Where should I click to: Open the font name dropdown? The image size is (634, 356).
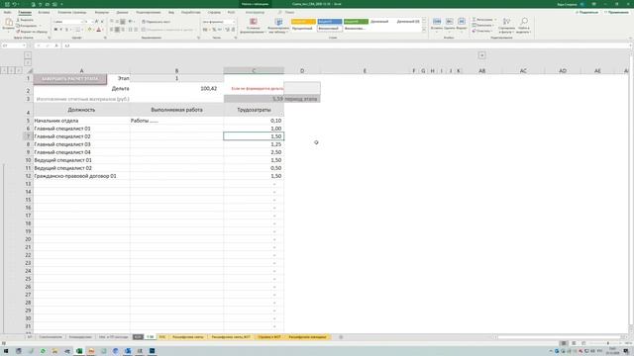82,22
